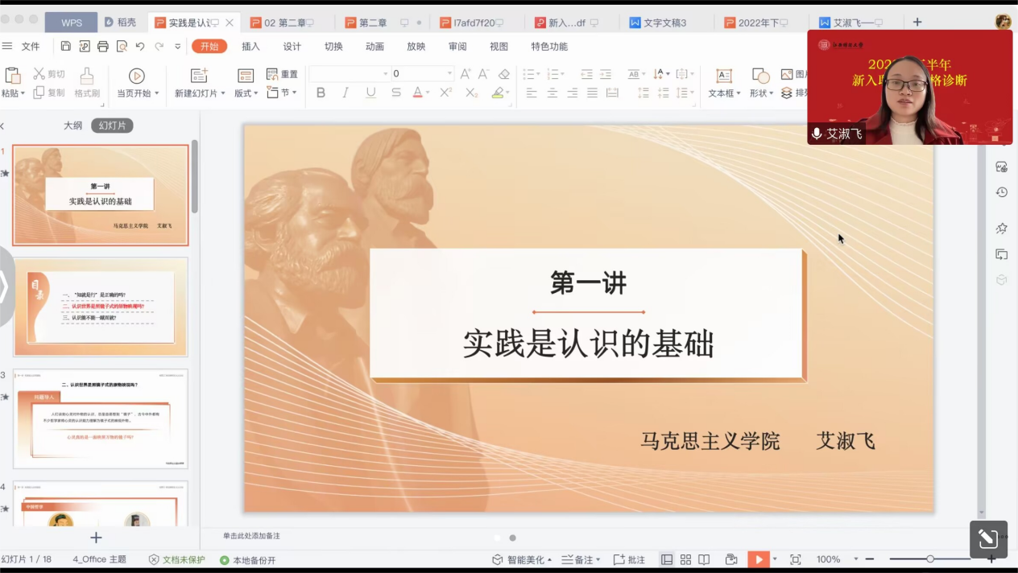
Task: Toggle Bold formatting
Action: (321, 93)
